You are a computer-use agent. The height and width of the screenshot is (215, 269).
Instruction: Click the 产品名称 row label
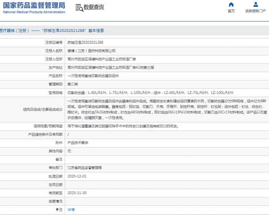(x=55, y=76)
